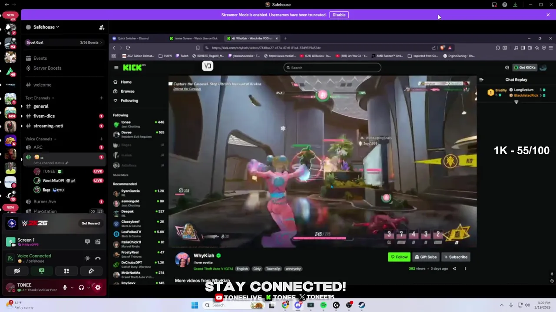The height and width of the screenshot is (312, 556).
Task: Click the invite people icon beside Safehouse
Action: [102, 27]
